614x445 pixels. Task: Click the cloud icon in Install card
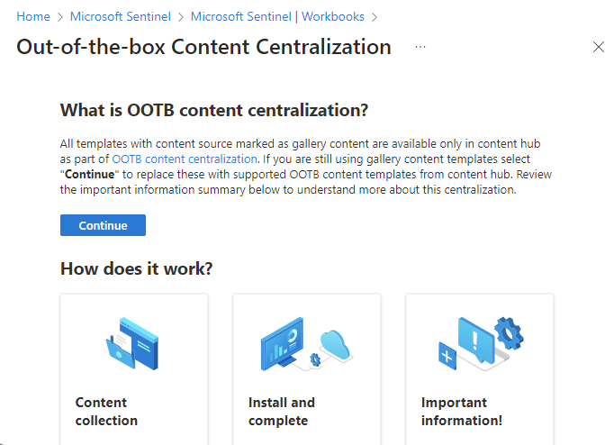pos(335,345)
